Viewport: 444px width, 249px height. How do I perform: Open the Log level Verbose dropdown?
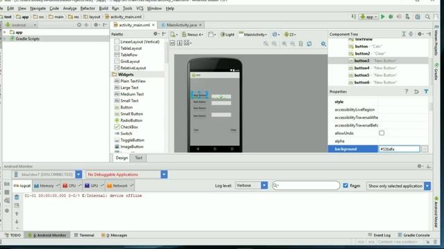tap(264, 185)
